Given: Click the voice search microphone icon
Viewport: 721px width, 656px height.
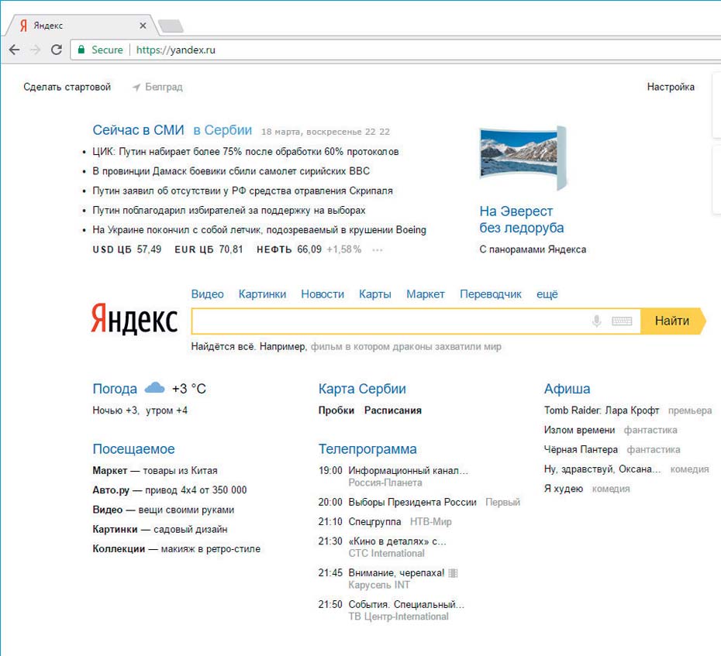Looking at the screenshot, I should [x=596, y=321].
